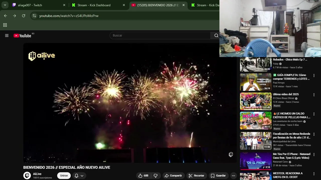
Task: Open WESTCOL REACCIONA A GREFG title
Action: point(288,175)
